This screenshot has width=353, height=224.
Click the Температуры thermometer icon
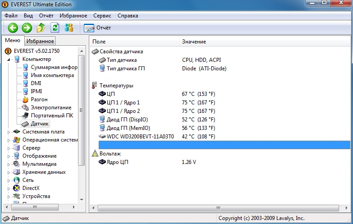[x=95, y=86]
